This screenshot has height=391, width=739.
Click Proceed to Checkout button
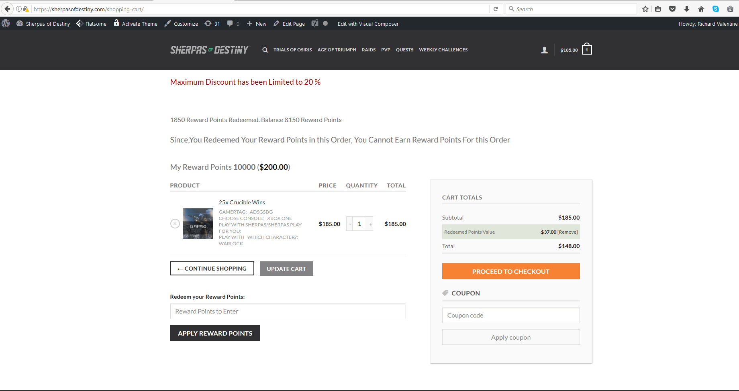(x=511, y=271)
